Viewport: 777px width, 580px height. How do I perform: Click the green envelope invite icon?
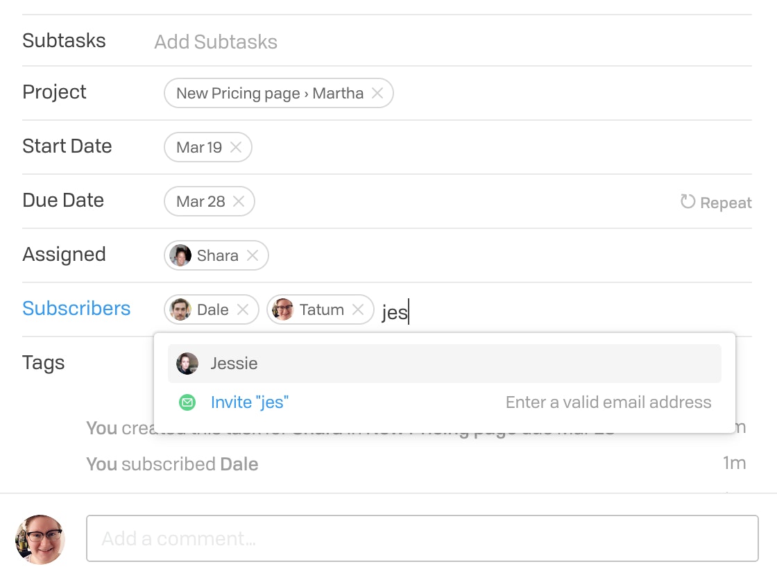187,402
